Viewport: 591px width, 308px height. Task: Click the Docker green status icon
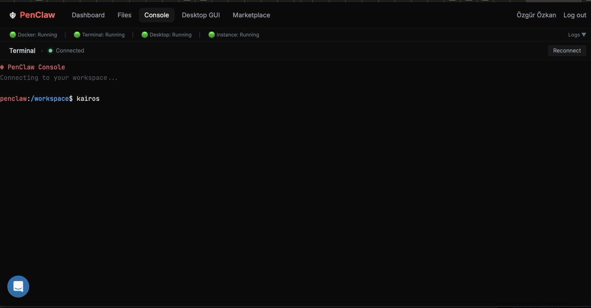point(13,35)
